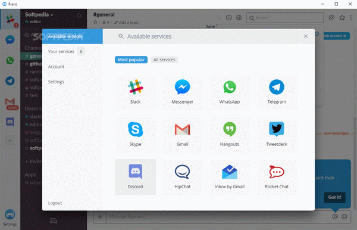Screen dimensions: 357x230
Task: Switch to Messenger tab in Franz sidebar
Action: [10, 40]
